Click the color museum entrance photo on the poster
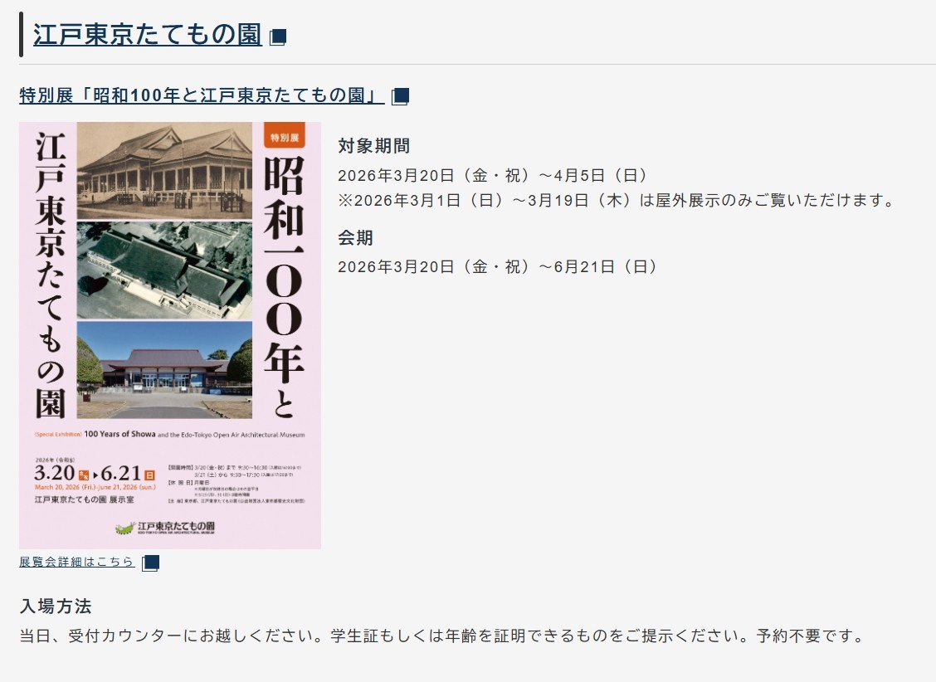This screenshot has width=936, height=682. pyautogui.click(x=163, y=368)
